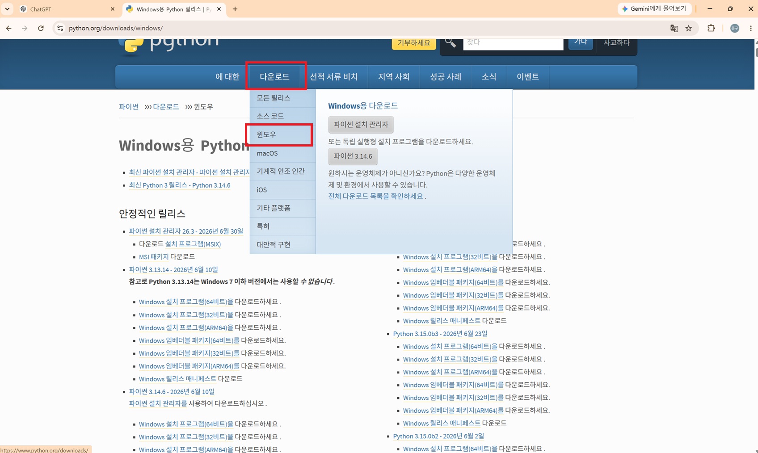Select 대안적 구현 in the dropdown
This screenshot has width=758, height=453.
pyautogui.click(x=282, y=245)
